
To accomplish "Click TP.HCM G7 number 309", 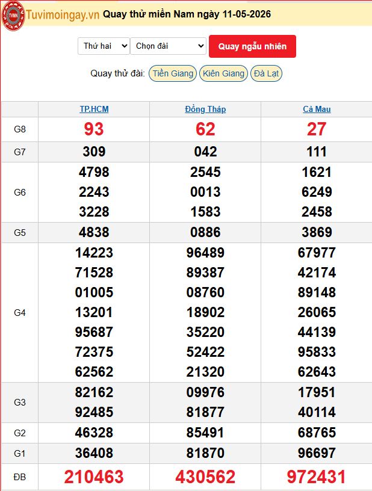I will tap(94, 152).
